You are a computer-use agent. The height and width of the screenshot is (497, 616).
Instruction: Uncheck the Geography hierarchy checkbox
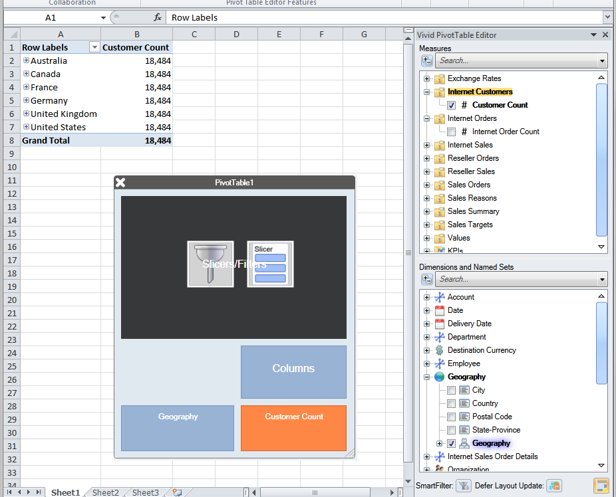click(x=452, y=444)
